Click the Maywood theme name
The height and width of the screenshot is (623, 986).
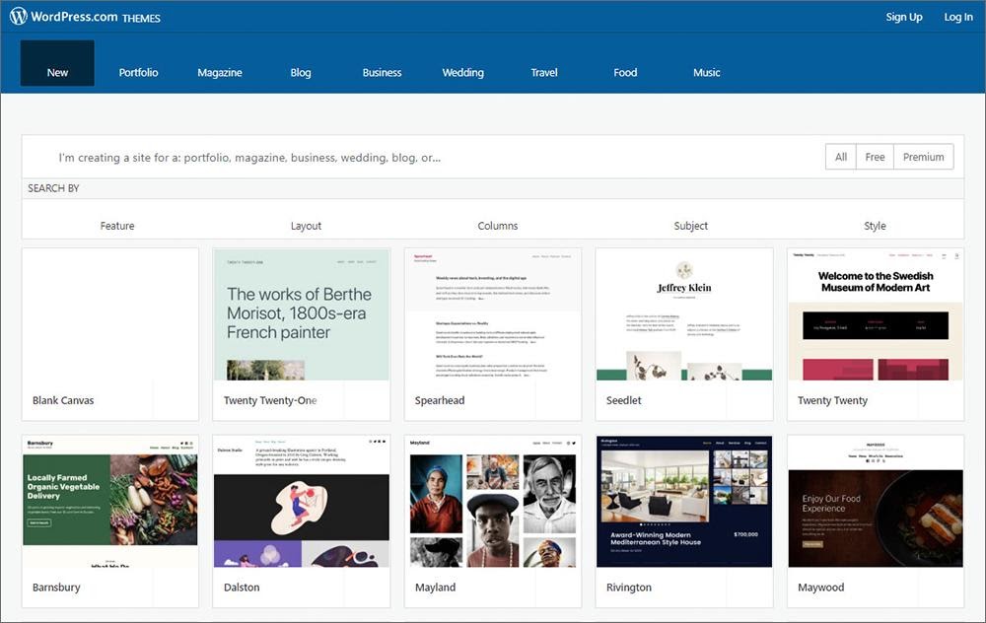(820, 588)
